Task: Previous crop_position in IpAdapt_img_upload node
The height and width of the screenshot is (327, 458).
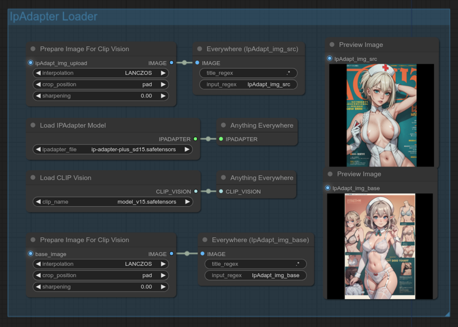Action: [x=38, y=84]
